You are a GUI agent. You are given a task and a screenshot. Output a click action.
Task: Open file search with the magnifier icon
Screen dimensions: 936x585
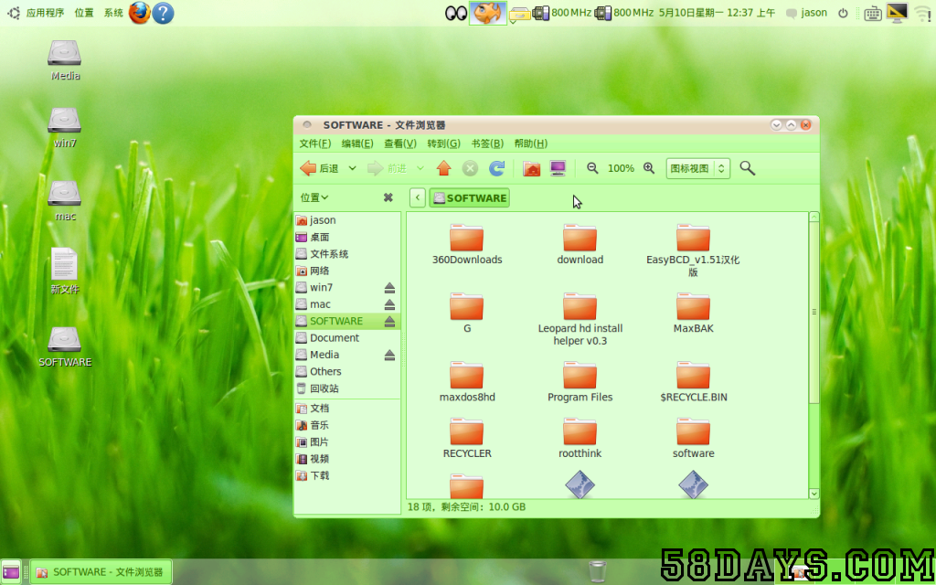pos(747,168)
